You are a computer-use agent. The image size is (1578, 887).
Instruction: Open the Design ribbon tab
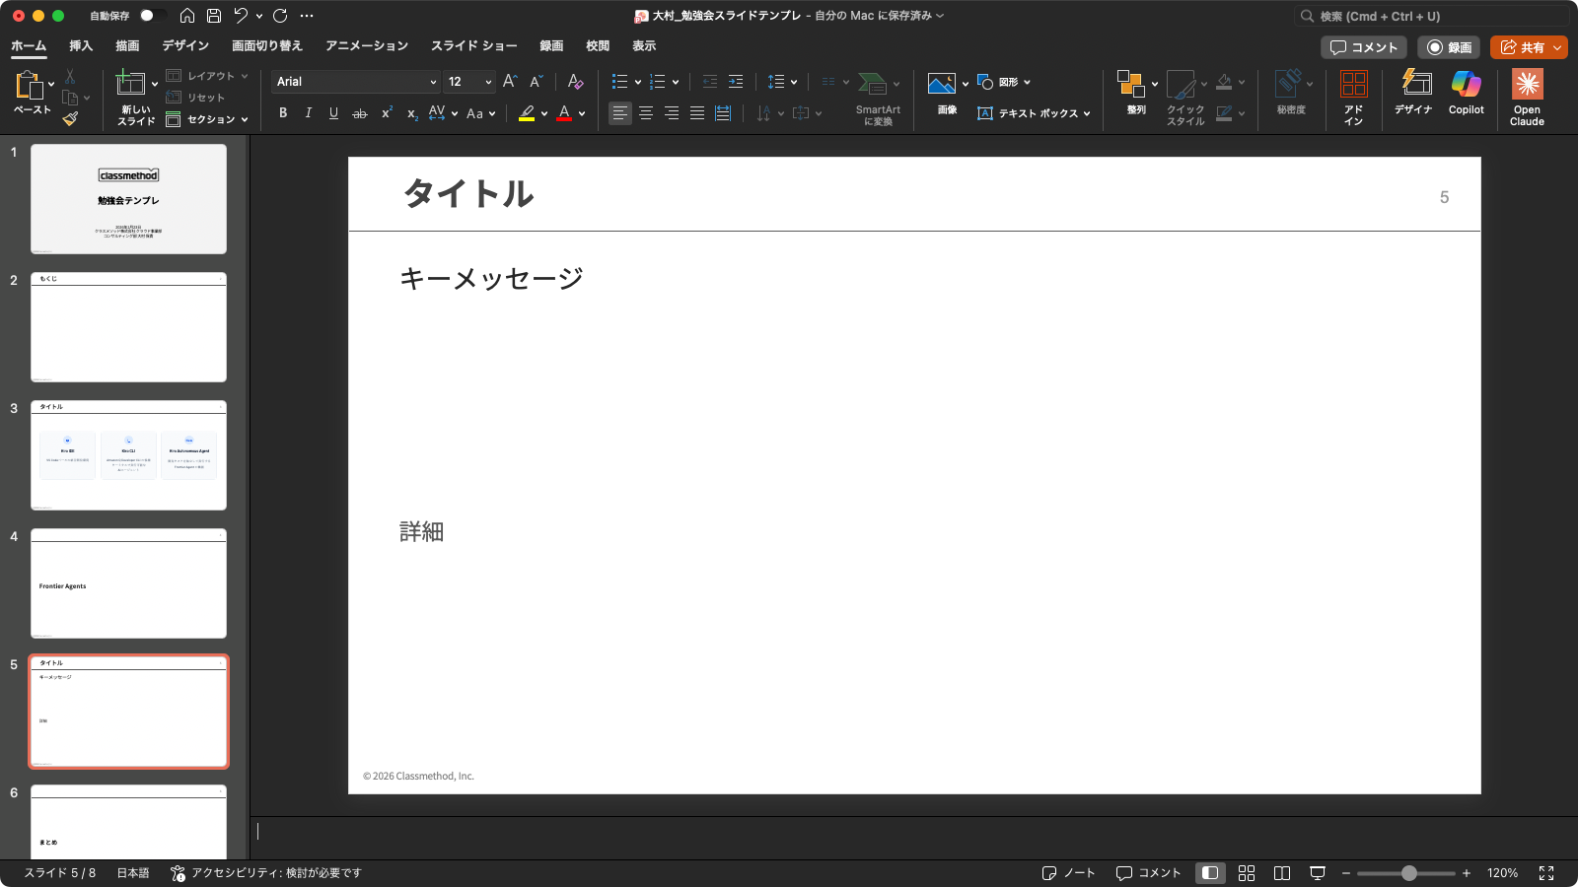(x=185, y=46)
